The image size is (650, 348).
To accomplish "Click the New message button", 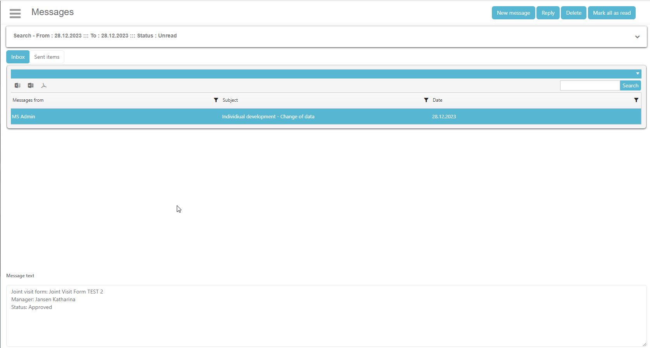I will coord(513,13).
